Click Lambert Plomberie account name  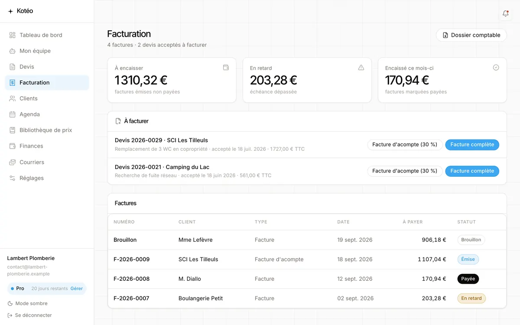31,258
